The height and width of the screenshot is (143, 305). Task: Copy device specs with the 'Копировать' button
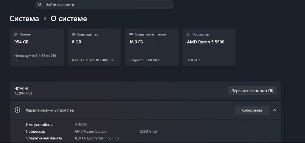(252, 110)
